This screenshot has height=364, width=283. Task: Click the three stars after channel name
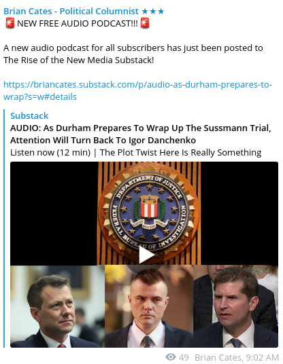153,11
